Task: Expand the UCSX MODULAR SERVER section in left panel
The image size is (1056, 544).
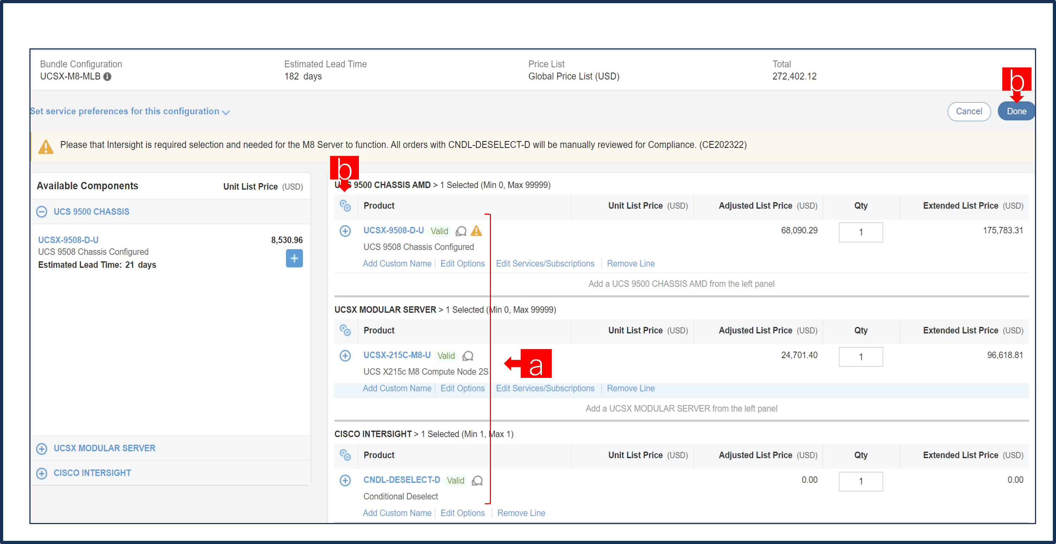Action: (x=41, y=448)
